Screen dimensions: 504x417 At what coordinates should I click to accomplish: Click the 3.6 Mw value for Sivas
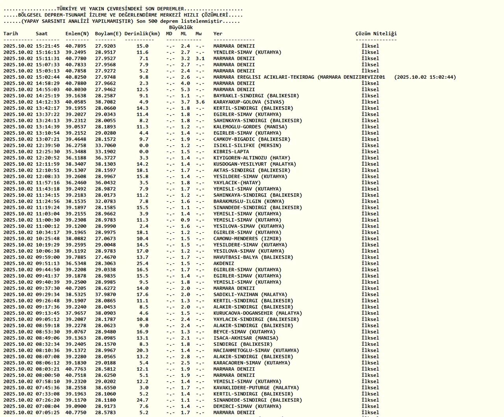(x=200, y=102)
